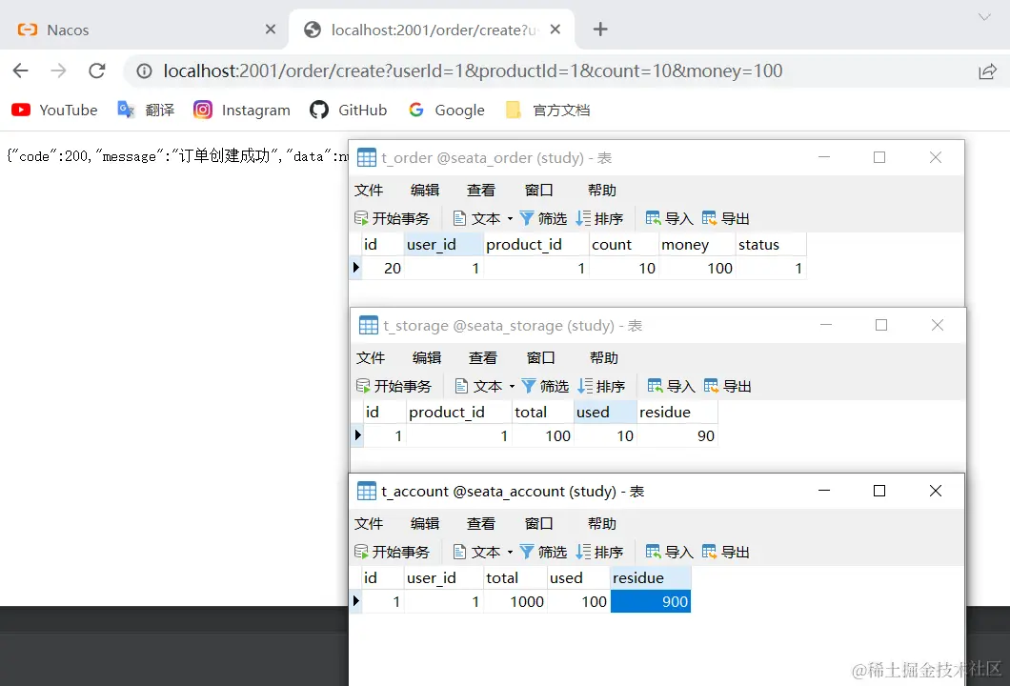The width and height of the screenshot is (1010, 686).
Task: Click 导出 export in t_account window
Action: [725, 552]
